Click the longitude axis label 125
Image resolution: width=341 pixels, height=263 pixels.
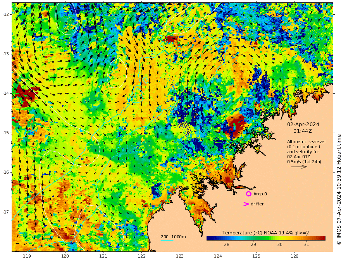(256, 256)
